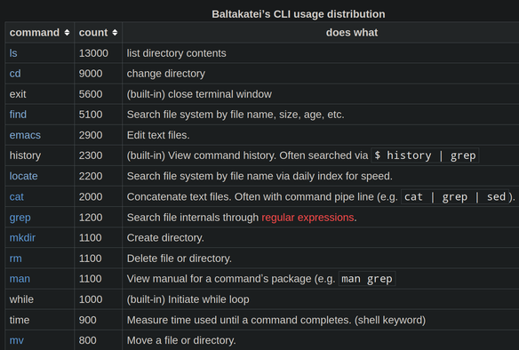Select the time command cell
519x350 pixels.
coord(40,320)
